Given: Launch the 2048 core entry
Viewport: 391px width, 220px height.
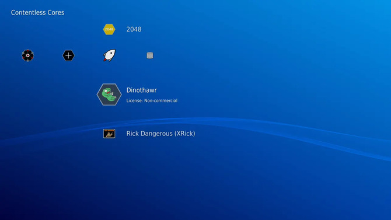Looking at the screenshot, I should 134,29.
